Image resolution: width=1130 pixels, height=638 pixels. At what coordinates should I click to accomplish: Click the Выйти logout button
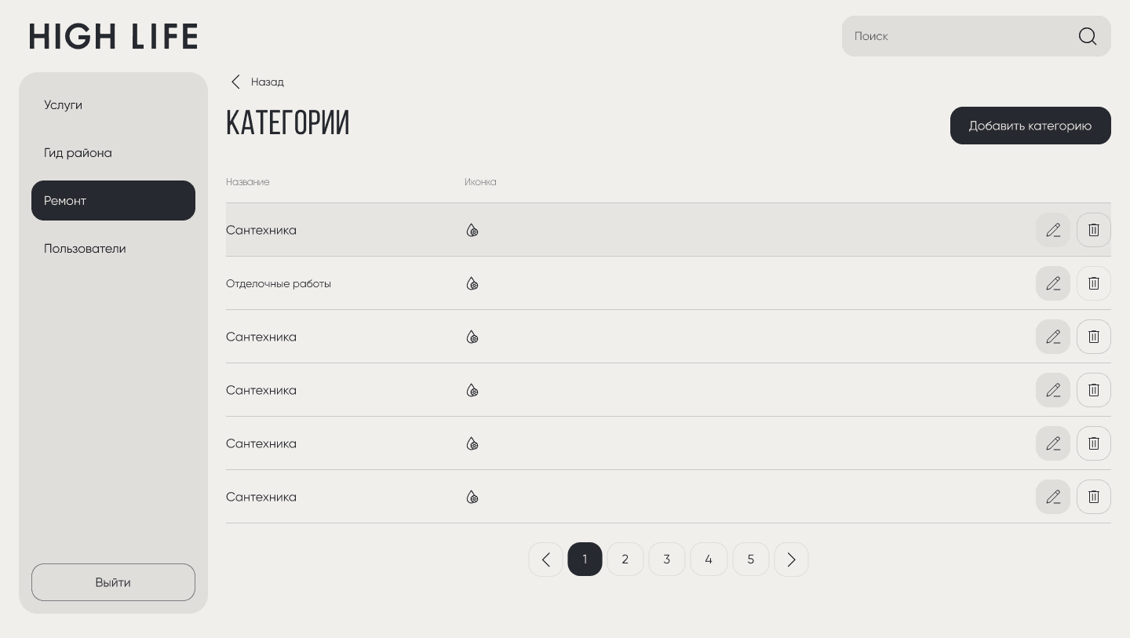[113, 582]
